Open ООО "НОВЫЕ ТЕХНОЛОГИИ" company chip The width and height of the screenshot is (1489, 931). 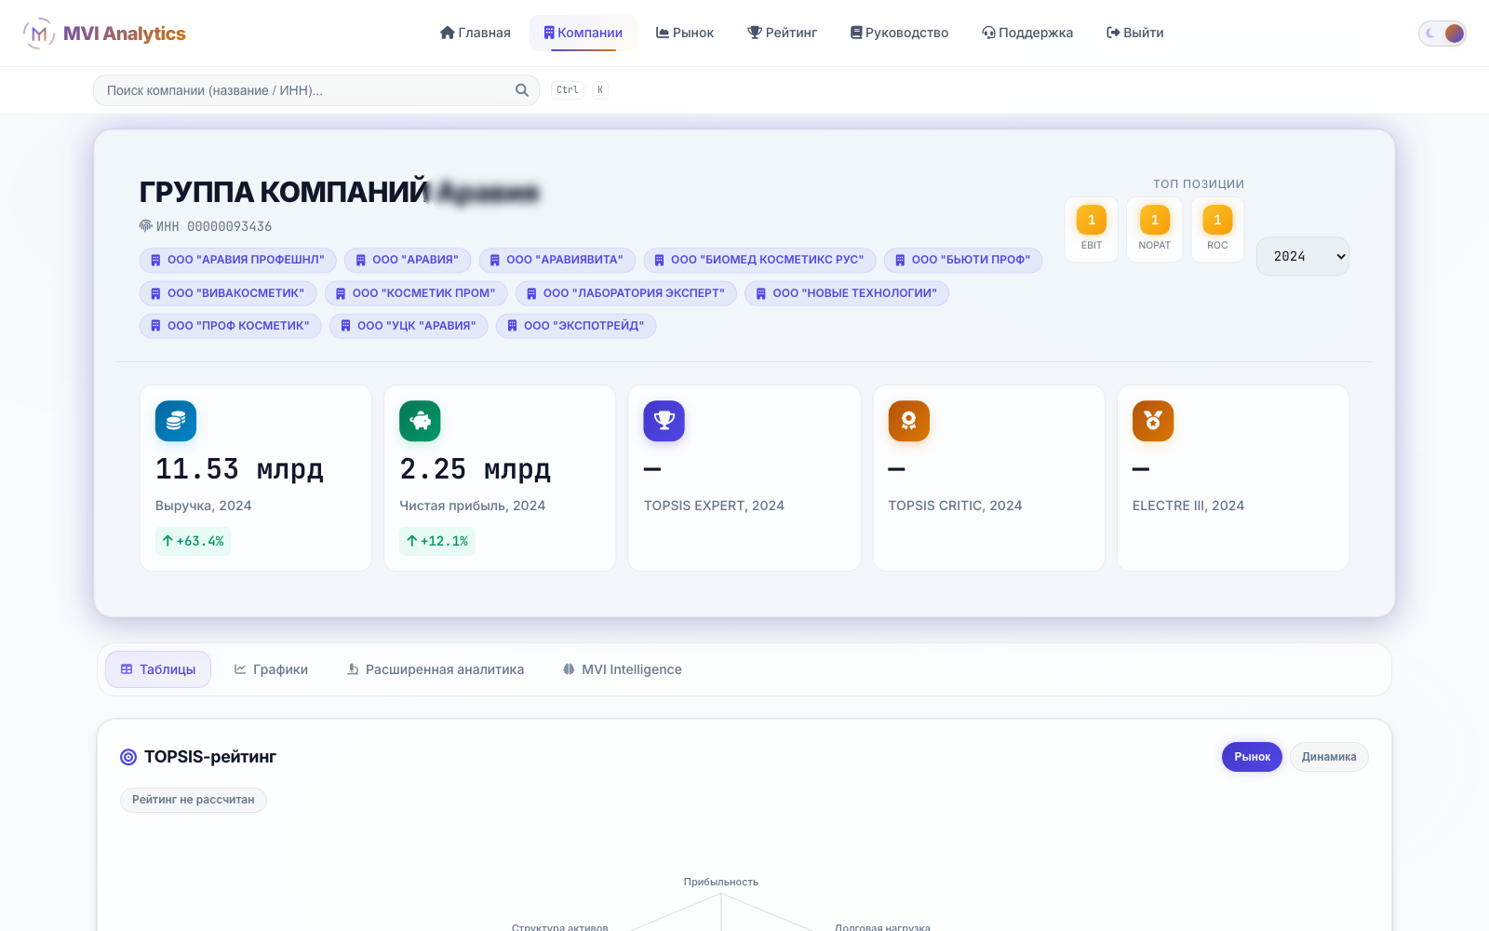pyautogui.click(x=847, y=293)
